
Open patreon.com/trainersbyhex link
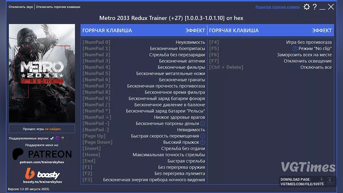coord(42,162)
